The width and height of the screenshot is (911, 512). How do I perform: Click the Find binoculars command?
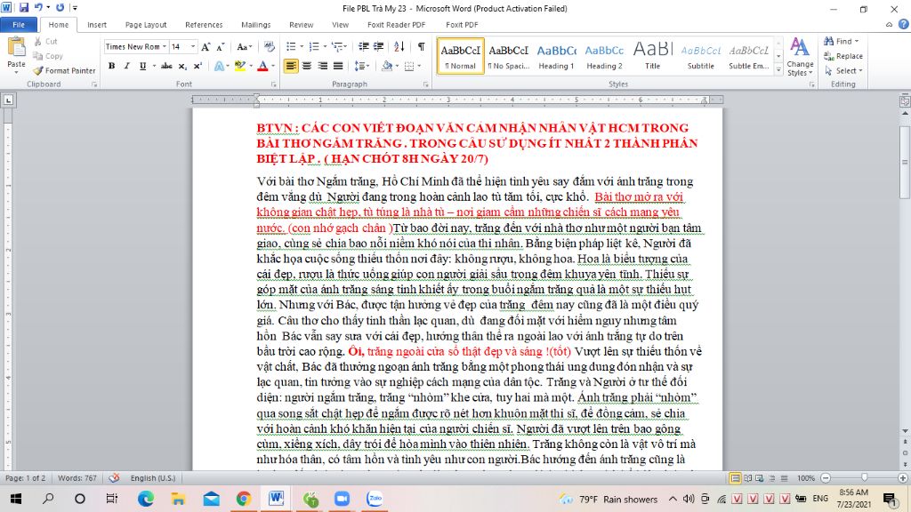tap(841, 41)
